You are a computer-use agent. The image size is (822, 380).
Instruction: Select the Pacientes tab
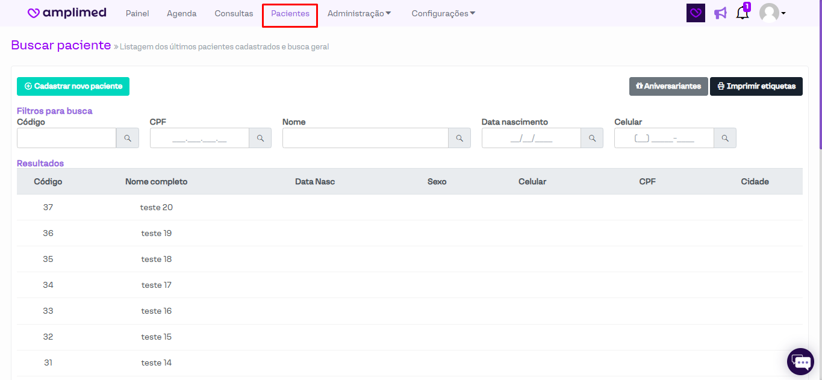pyautogui.click(x=290, y=13)
